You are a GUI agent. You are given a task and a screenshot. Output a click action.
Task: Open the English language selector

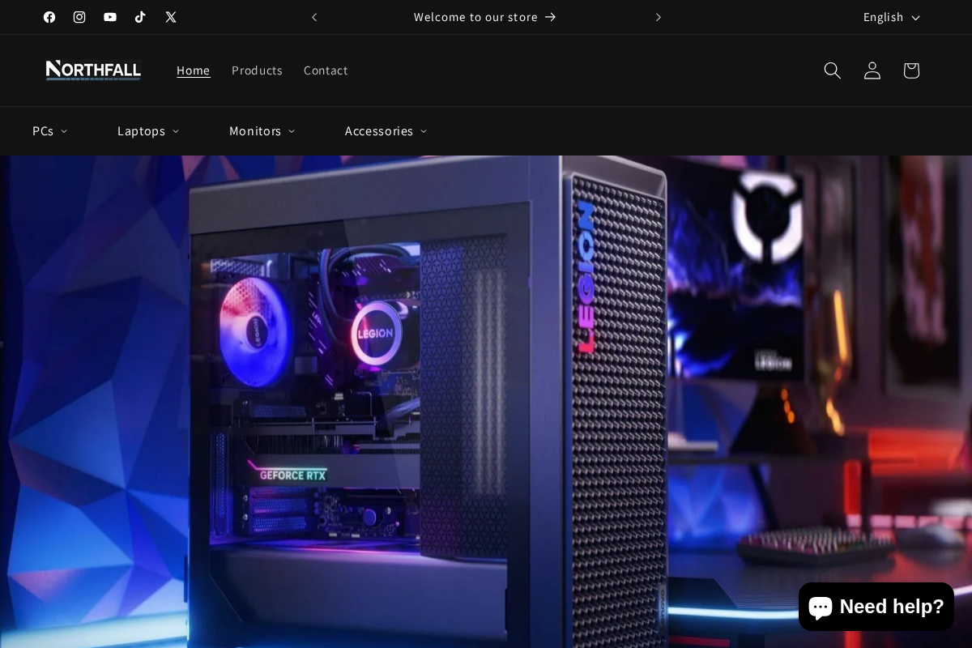pos(891,17)
